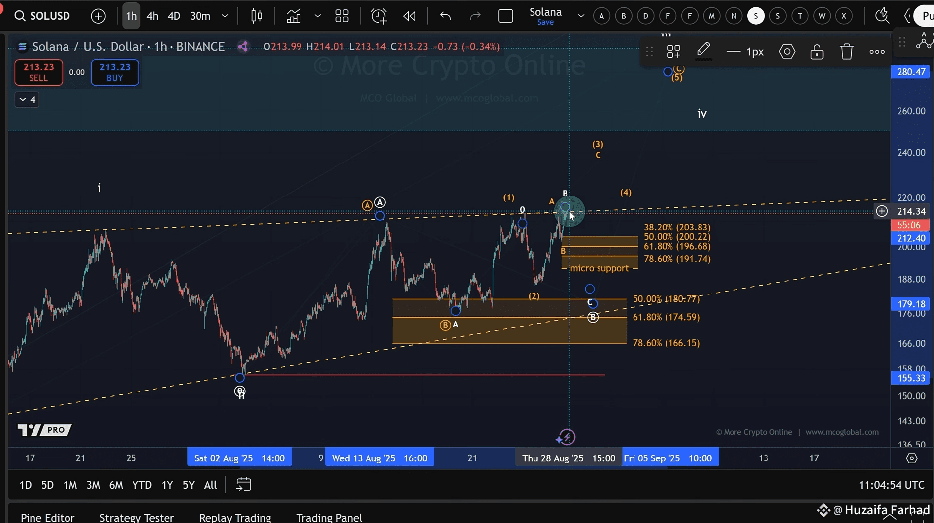Image resolution: width=934 pixels, height=523 pixels.
Task: Change line color with pencil icon
Action: pyautogui.click(x=703, y=51)
